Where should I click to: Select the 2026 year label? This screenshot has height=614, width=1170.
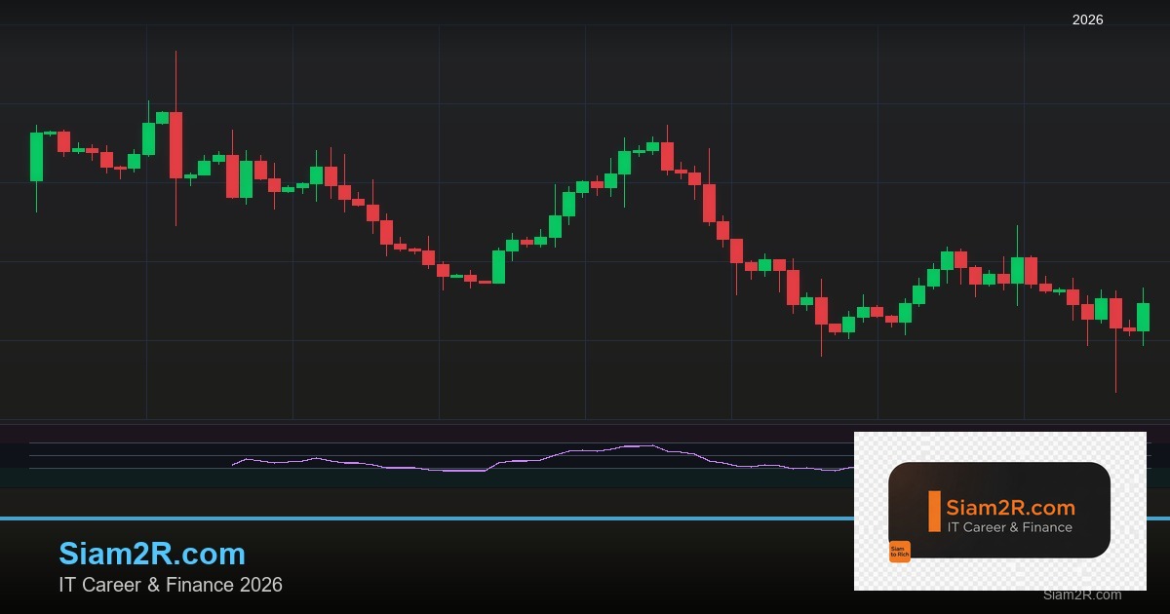pos(1087,19)
